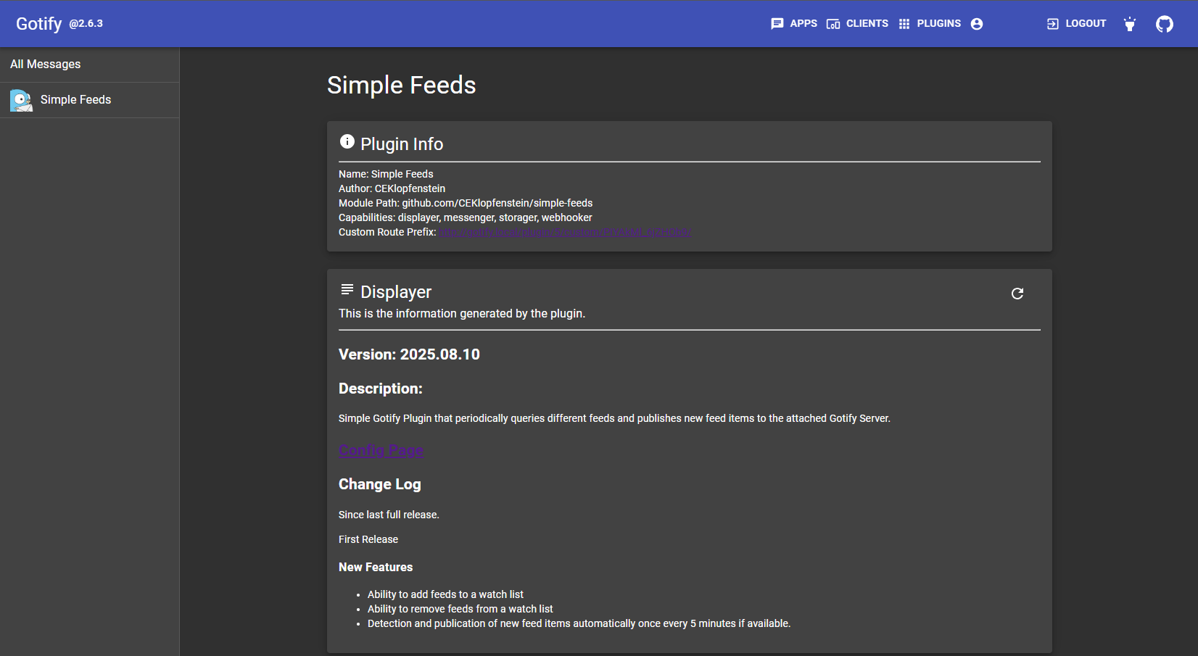Open the Clients page
Screen dimensions: 1198x656
(857, 24)
